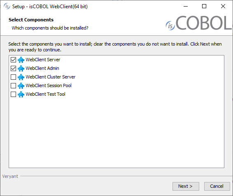
Task: Click the WebClient Test Tool puzzle icon
Action: pyautogui.click(x=21, y=94)
